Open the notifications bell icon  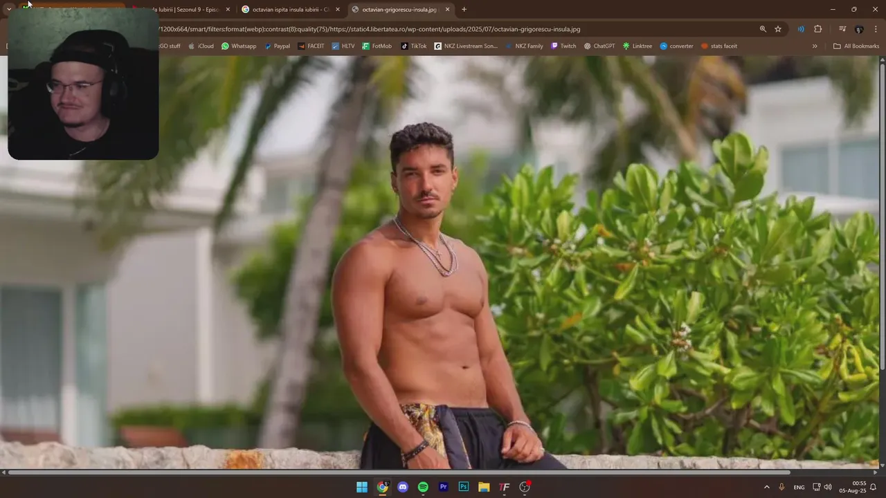(x=874, y=487)
